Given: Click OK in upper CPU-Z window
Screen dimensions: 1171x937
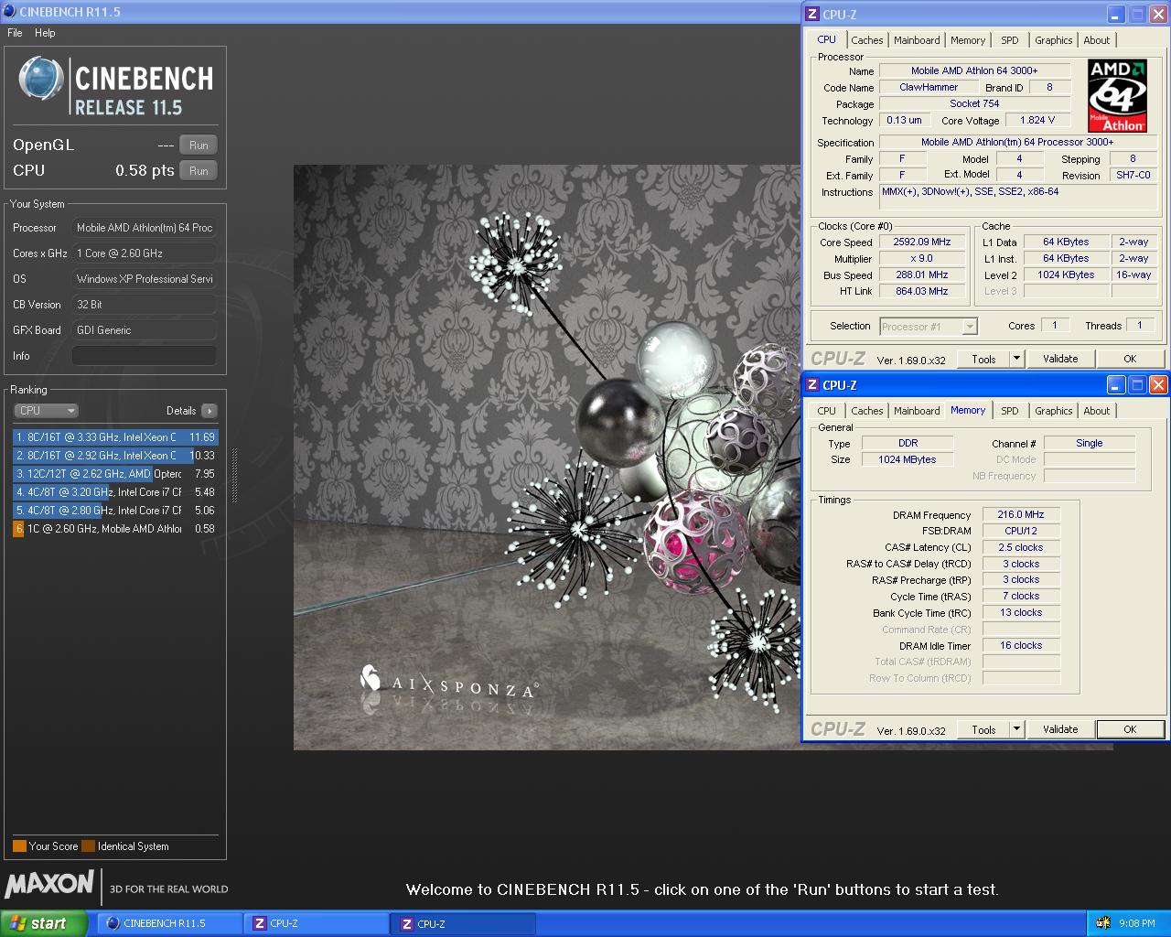Looking at the screenshot, I should tap(1130, 360).
